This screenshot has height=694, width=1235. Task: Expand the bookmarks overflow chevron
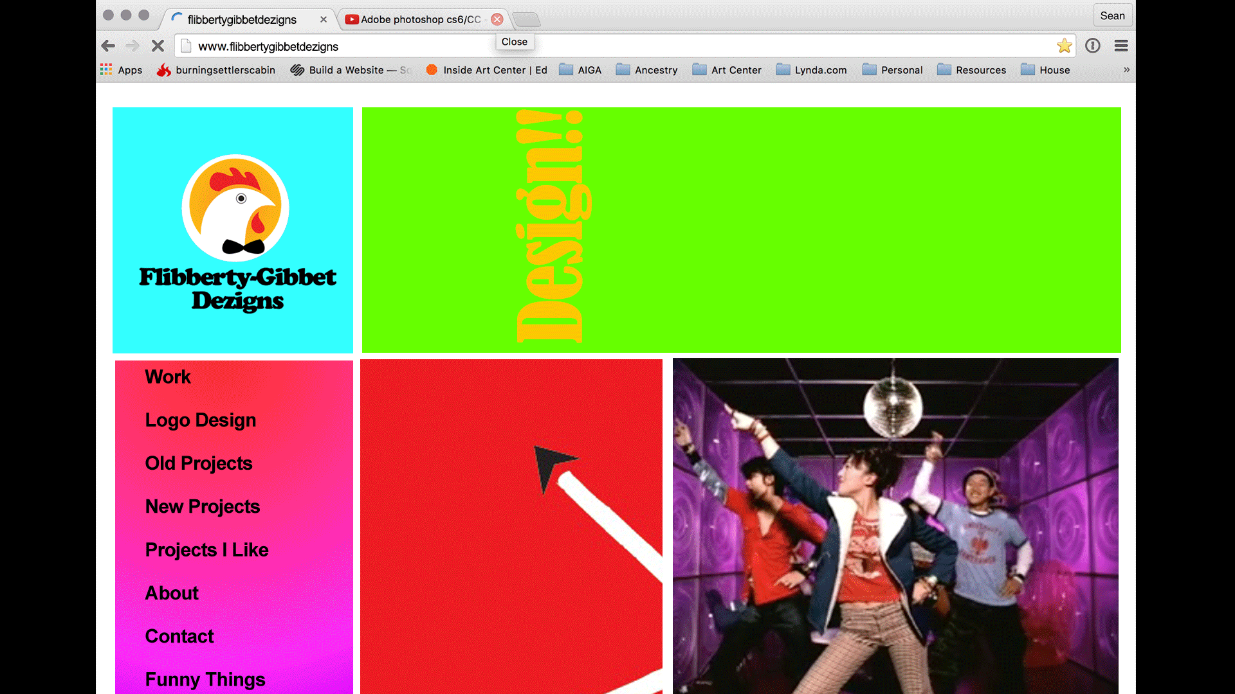coord(1126,69)
